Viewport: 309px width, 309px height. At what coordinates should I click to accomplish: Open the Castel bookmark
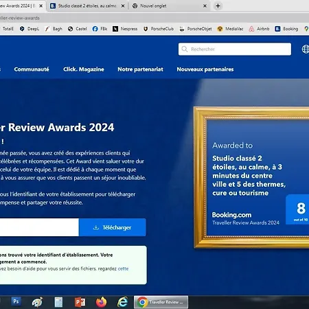point(78,29)
